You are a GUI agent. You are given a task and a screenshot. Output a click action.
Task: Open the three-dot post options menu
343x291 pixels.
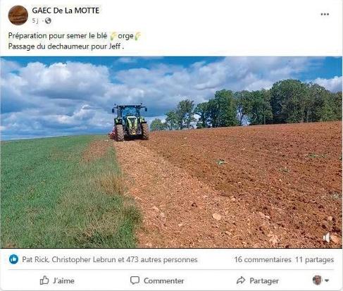point(325,14)
